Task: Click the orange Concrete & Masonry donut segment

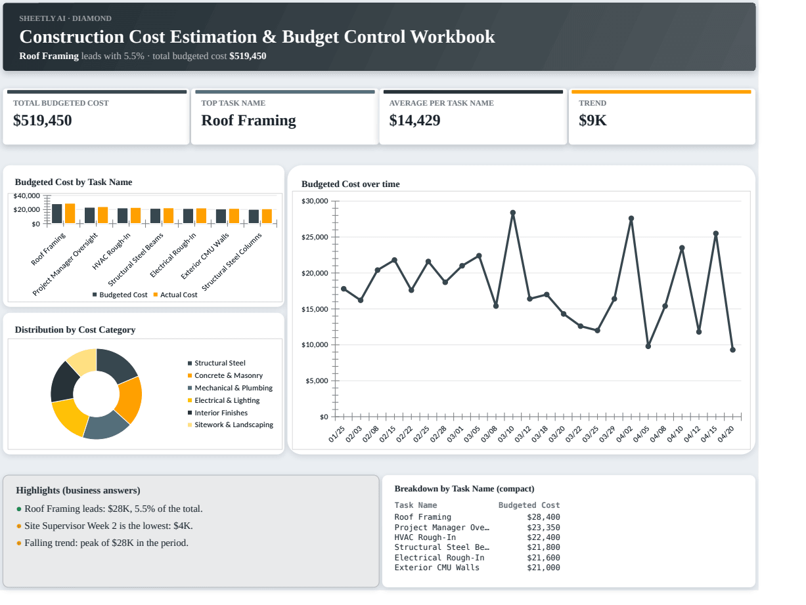Action: click(x=129, y=400)
